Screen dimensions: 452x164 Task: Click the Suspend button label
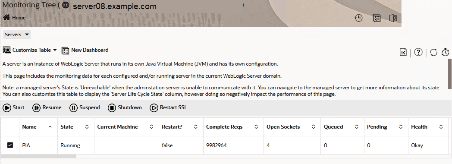pos(90,107)
